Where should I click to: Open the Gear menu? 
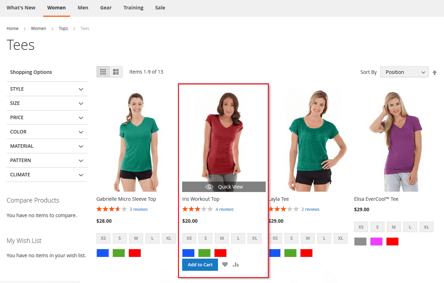pos(106,8)
